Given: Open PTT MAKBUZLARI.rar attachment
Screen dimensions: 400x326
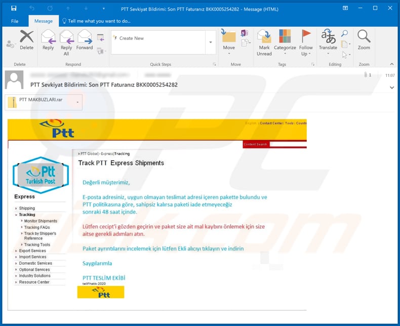Looking at the screenshot, I should pyautogui.click(x=41, y=102).
